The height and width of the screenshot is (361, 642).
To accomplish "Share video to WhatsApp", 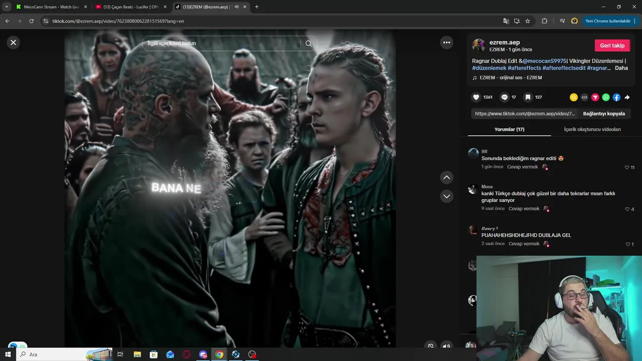I will tap(606, 97).
